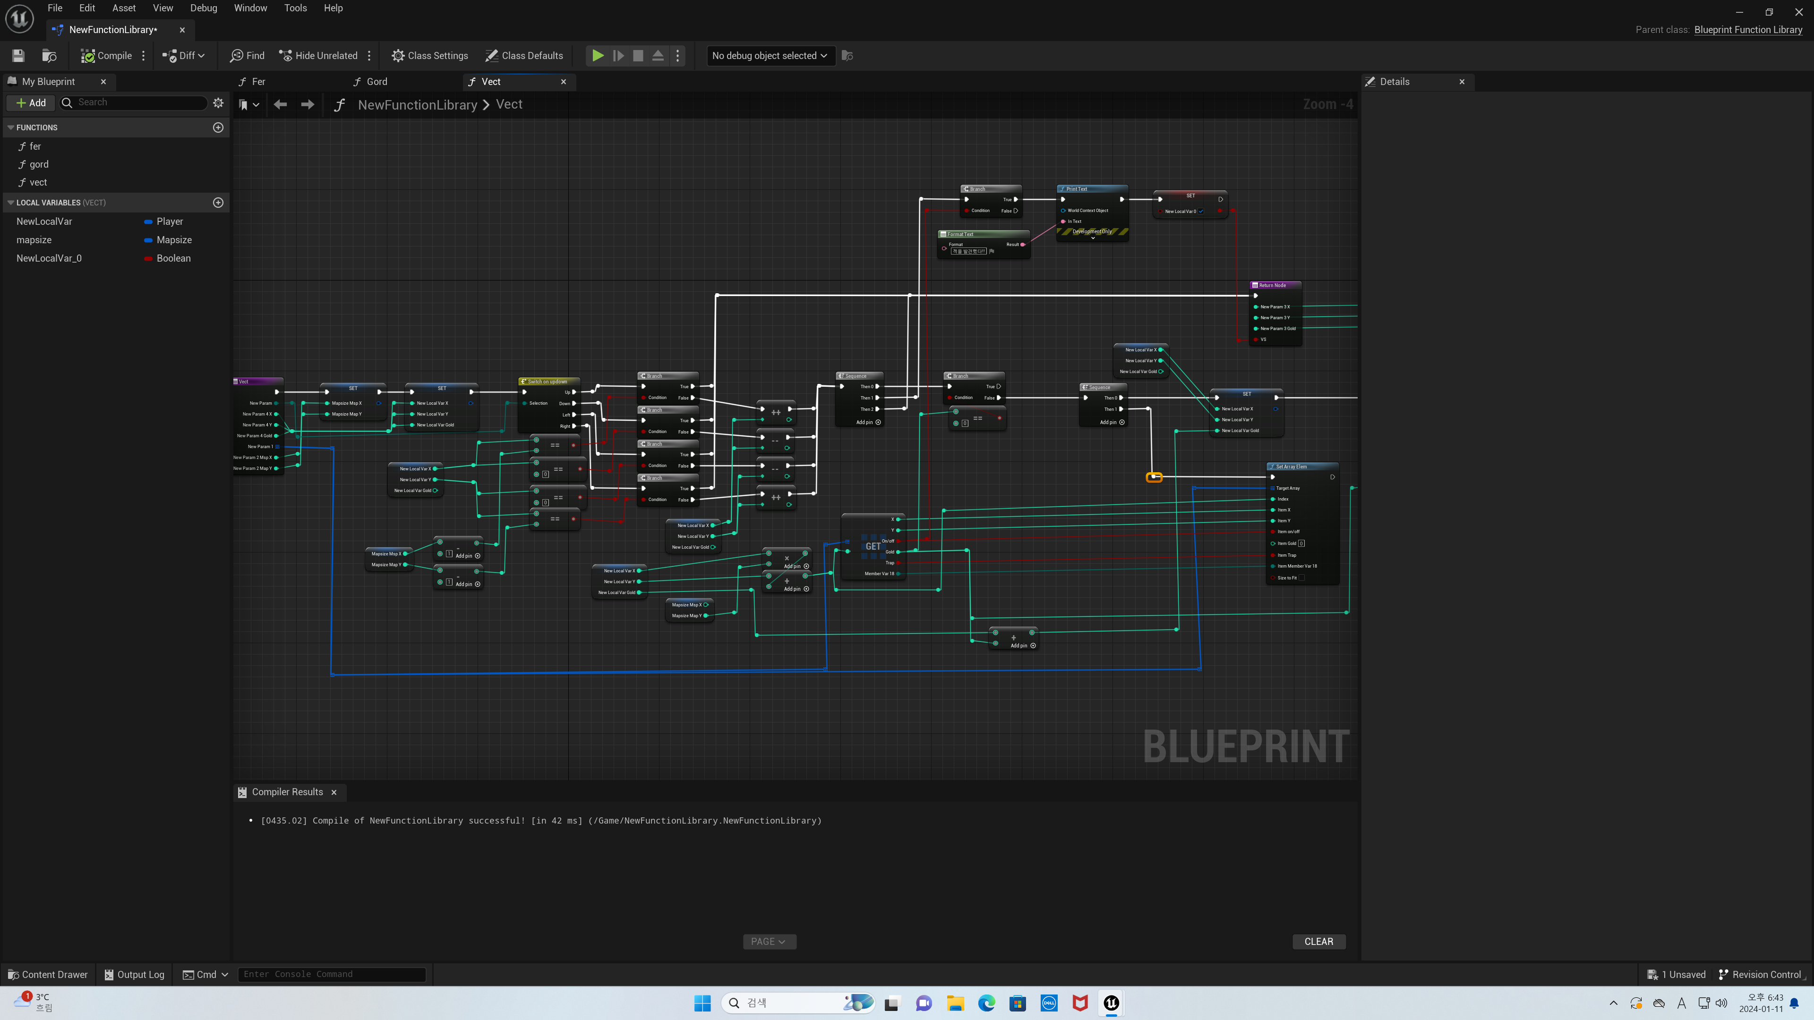Collapse the FUNCTIONS section
Image resolution: width=1814 pixels, height=1020 pixels.
coord(10,127)
